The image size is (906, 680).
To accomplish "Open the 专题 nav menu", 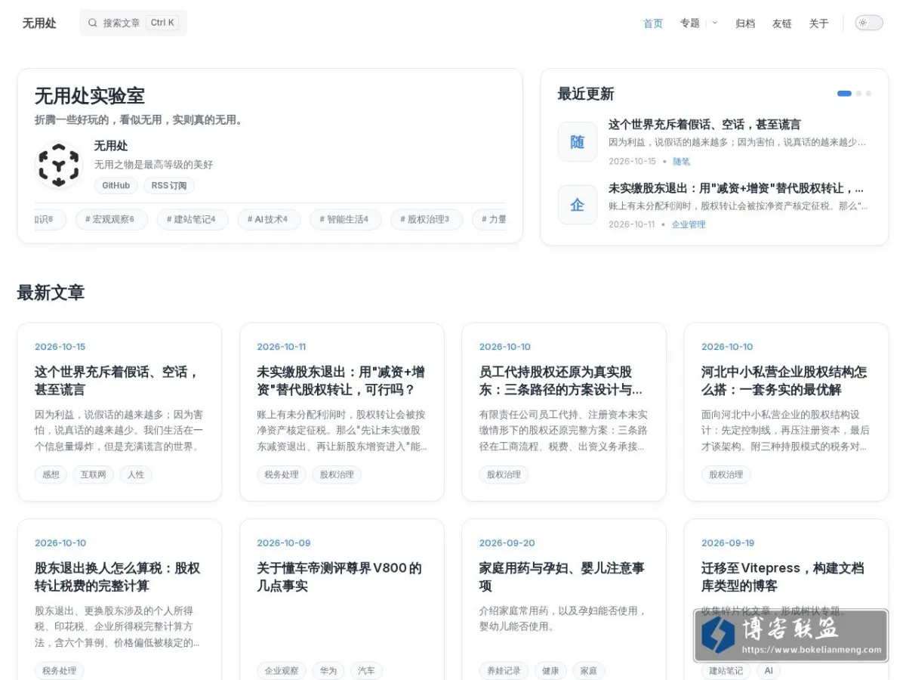I will 690,23.
